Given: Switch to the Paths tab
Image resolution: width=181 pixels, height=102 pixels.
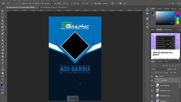Looking at the screenshot, I should 166,61.
